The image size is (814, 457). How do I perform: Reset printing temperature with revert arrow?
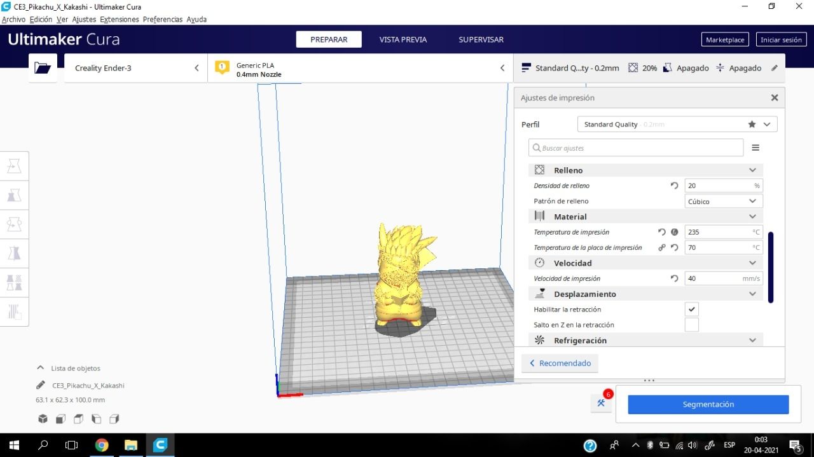662,232
